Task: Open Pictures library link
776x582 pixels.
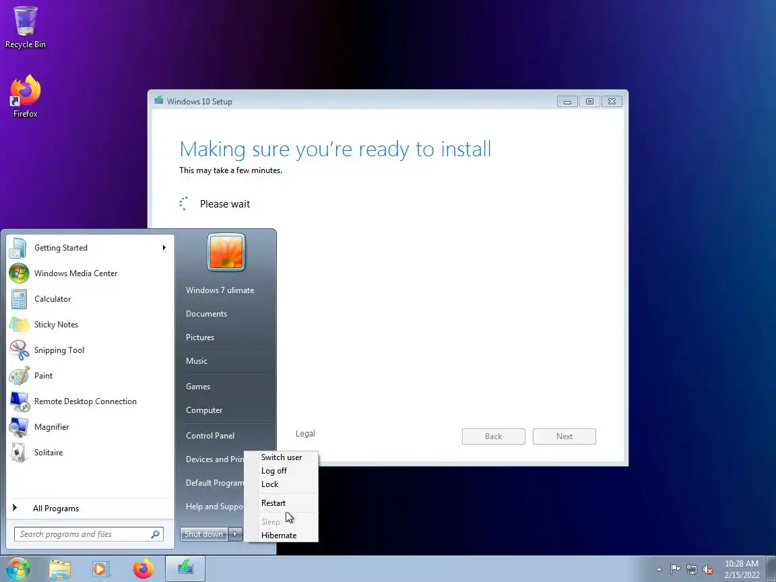Action: tap(200, 337)
